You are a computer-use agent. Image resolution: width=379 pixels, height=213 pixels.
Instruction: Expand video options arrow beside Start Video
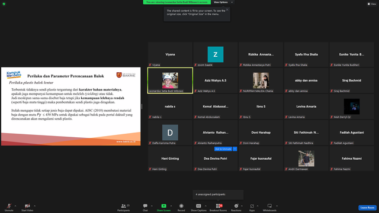tap(34, 206)
